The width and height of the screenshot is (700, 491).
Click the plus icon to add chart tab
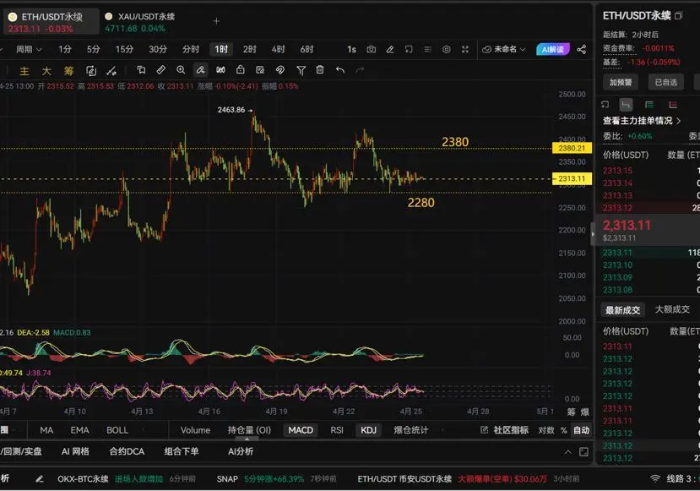(x=216, y=21)
